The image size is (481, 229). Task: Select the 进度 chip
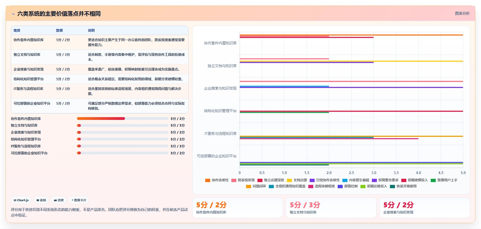59,200
